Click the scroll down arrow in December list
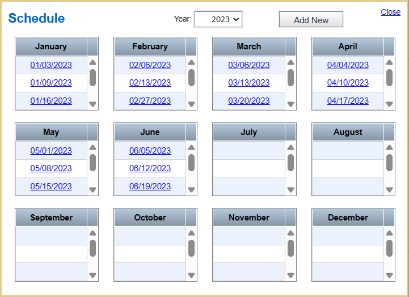The width and height of the screenshot is (409, 297). pos(390,275)
